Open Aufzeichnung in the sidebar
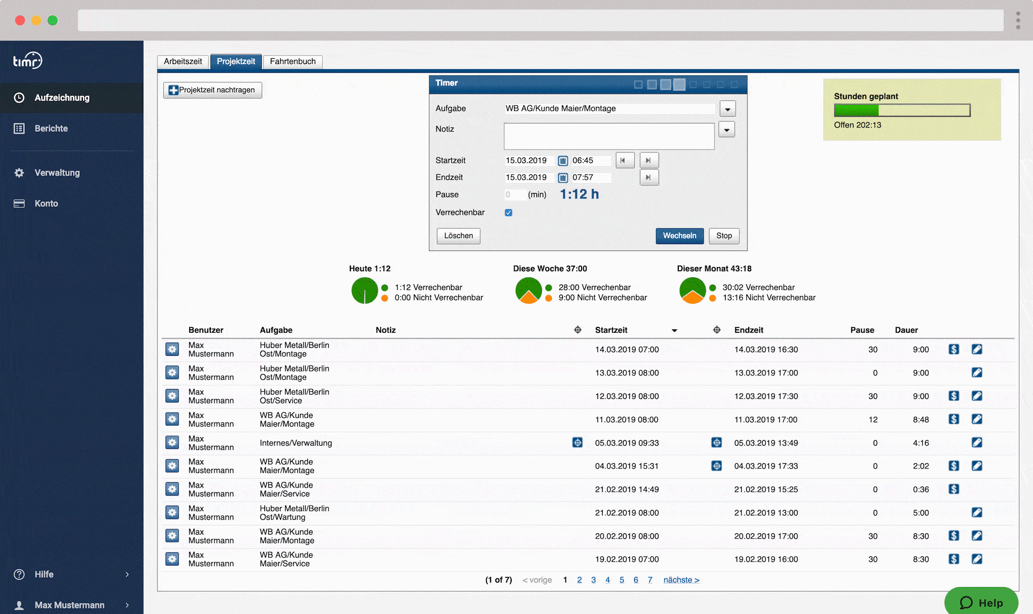The image size is (1033, 614). [x=72, y=98]
